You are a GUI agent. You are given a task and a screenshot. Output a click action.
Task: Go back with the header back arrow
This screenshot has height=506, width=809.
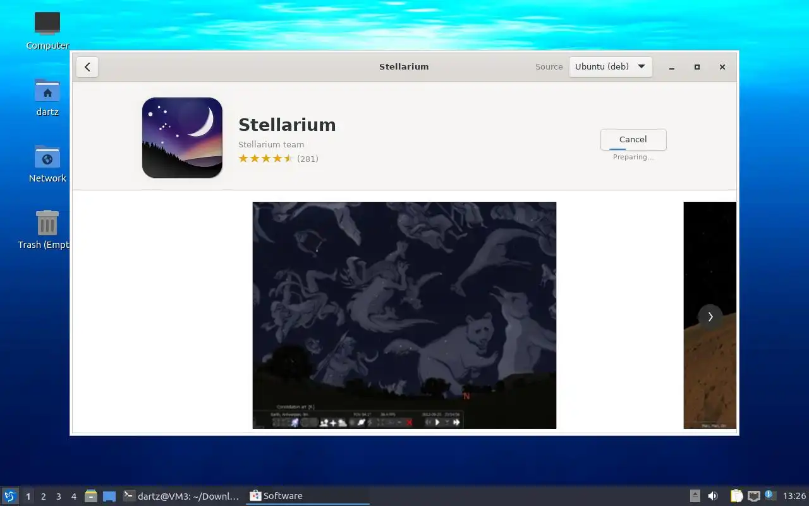pos(87,66)
